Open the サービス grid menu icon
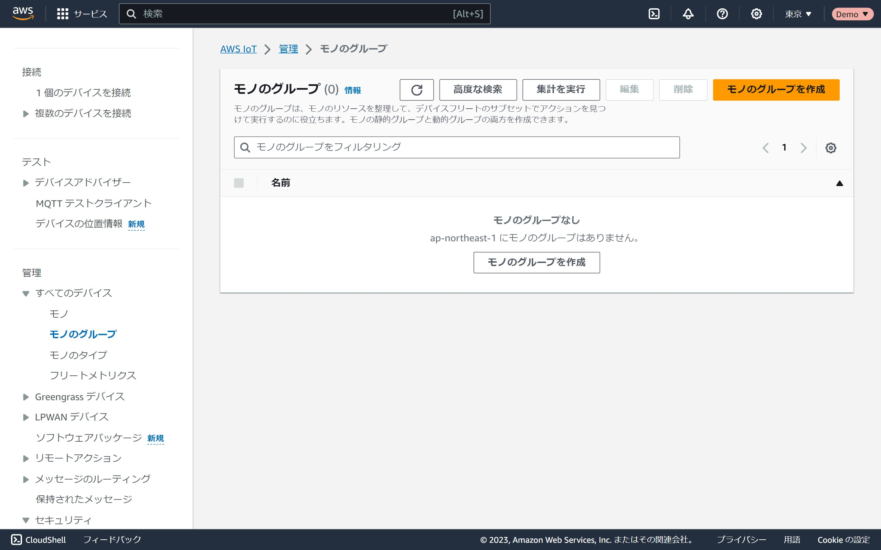The height and width of the screenshot is (550, 881). [x=63, y=14]
